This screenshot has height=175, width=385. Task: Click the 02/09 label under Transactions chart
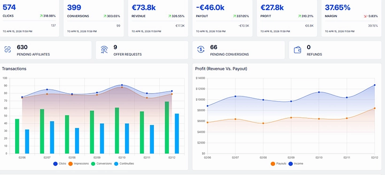97,158
